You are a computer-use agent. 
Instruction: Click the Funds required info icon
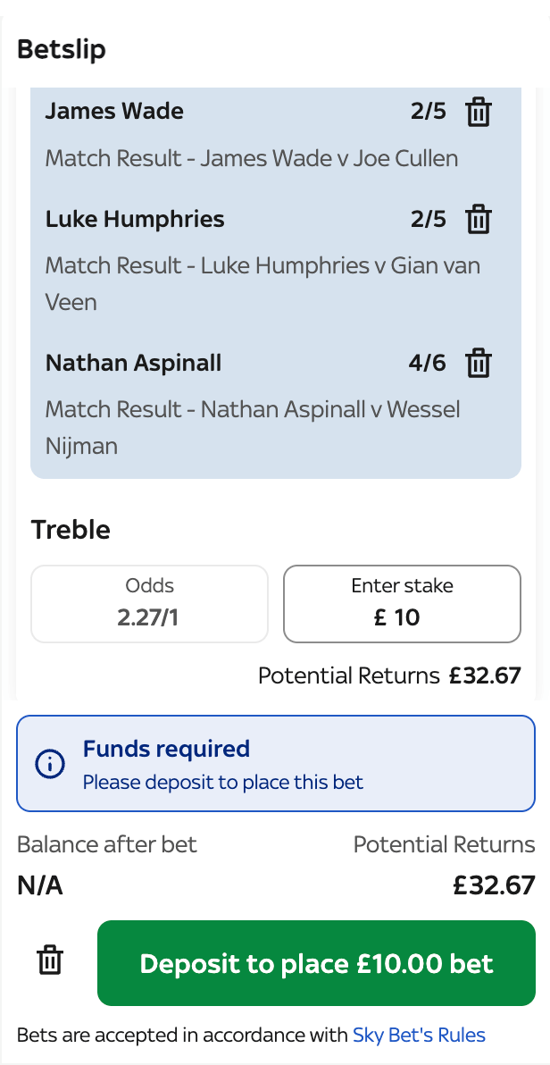(x=50, y=763)
